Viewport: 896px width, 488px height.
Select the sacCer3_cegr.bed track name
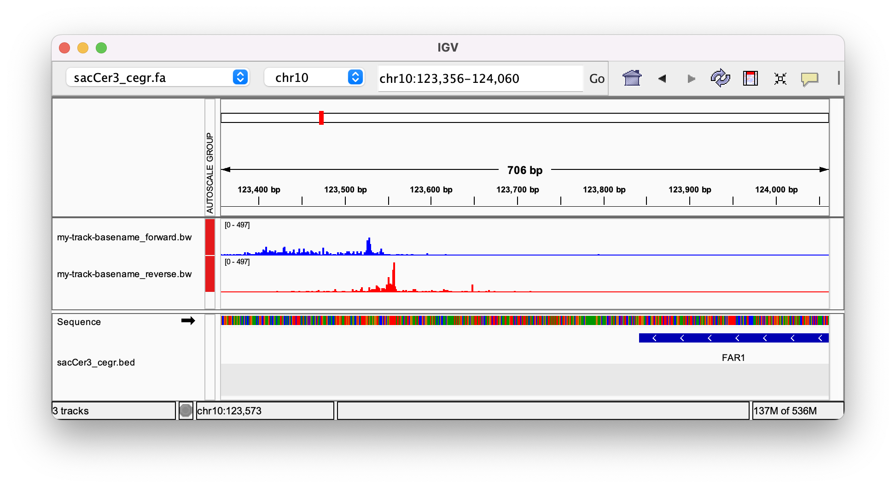pyautogui.click(x=96, y=362)
